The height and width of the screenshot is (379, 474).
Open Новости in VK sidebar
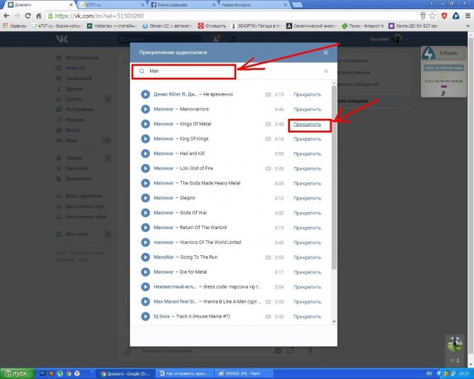(x=71, y=68)
